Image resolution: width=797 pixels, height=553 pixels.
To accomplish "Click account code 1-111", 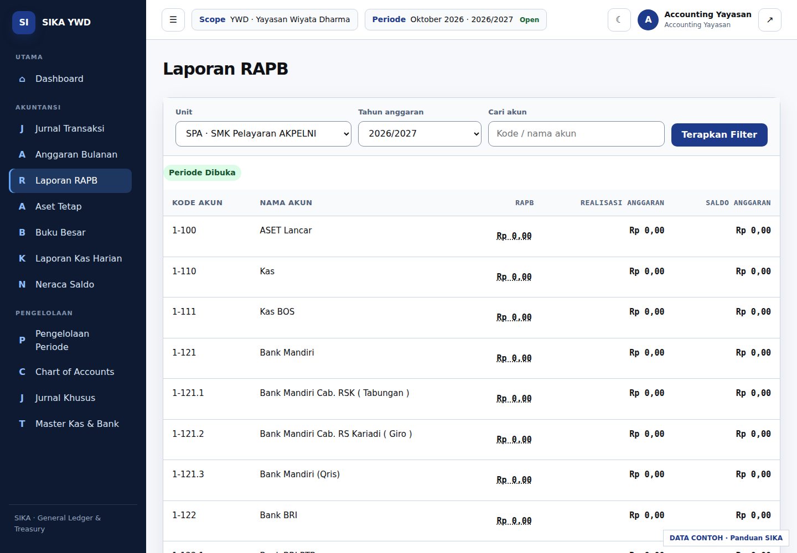I will pos(184,312).
